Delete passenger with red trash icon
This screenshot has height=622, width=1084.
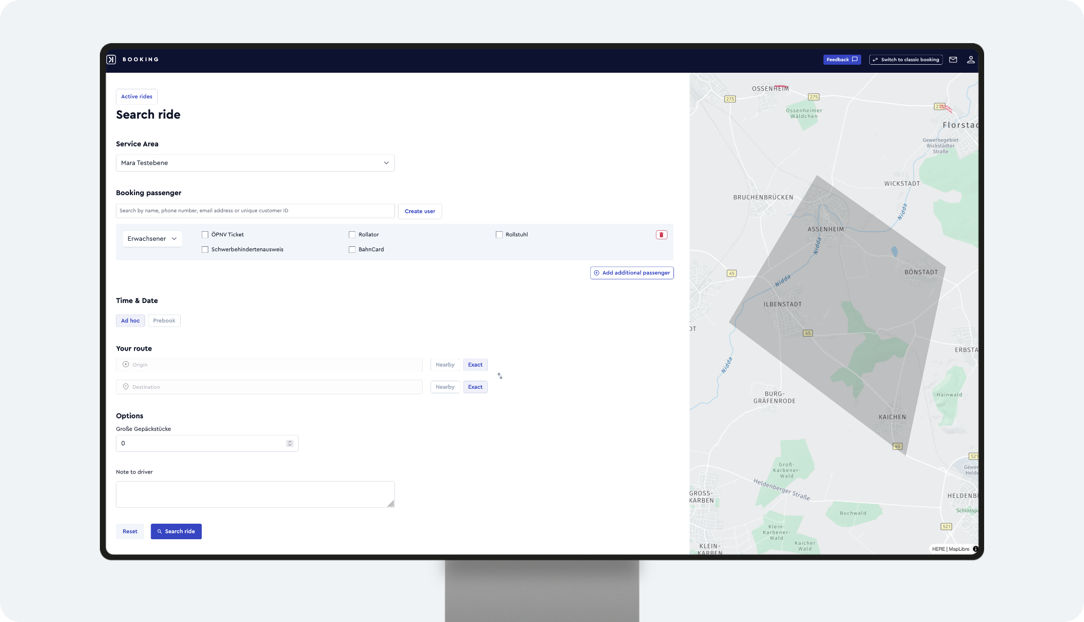(661, 235)
